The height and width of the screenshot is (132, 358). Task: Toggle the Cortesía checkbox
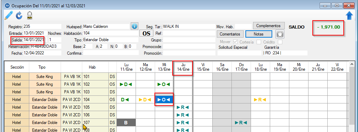259,42
